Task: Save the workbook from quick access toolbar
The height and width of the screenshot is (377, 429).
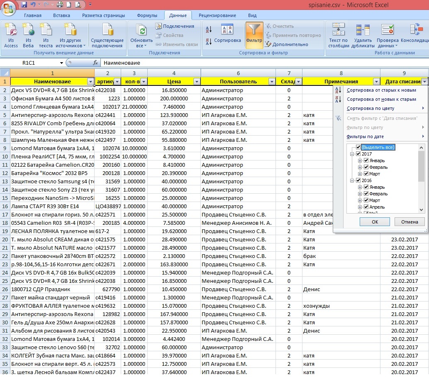Action: [x=24, y=5]
